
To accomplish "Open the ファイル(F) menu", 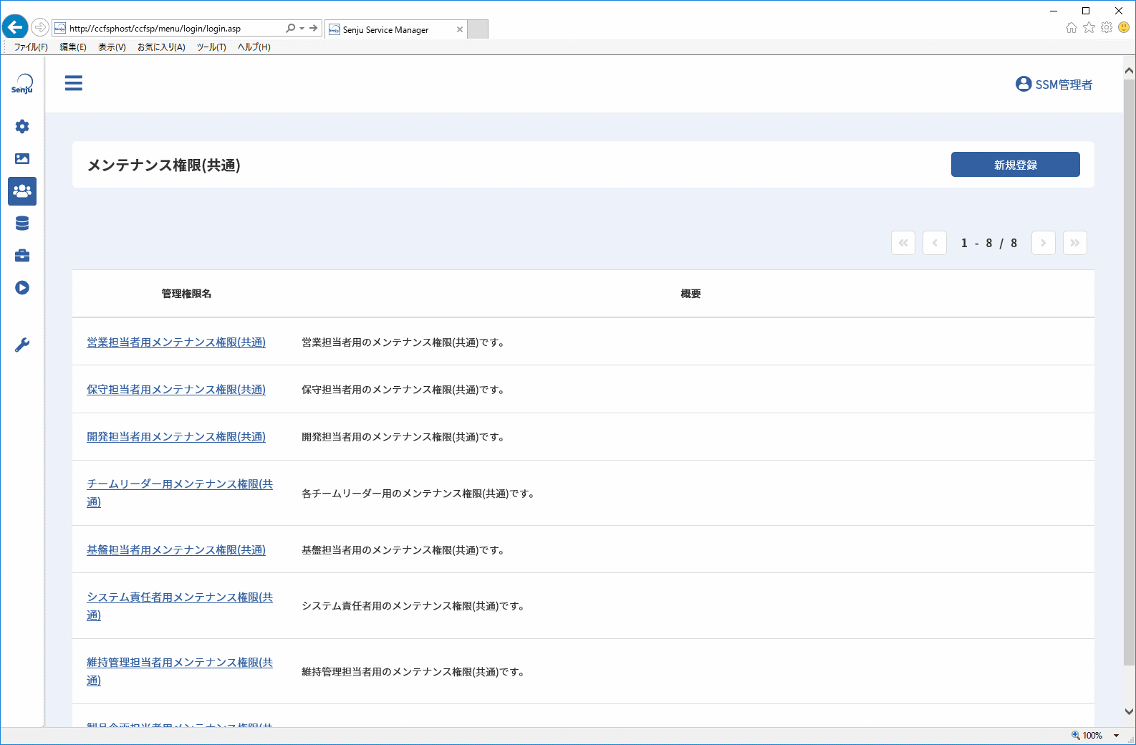I will 31,47.
